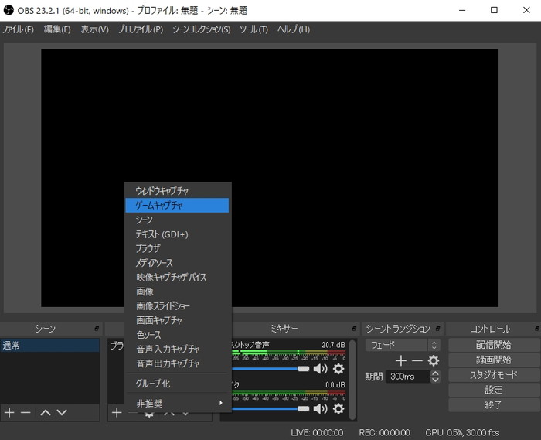541x440 pixels.
Task: Increase transition duration with up arrow
Action: (435, 373)
